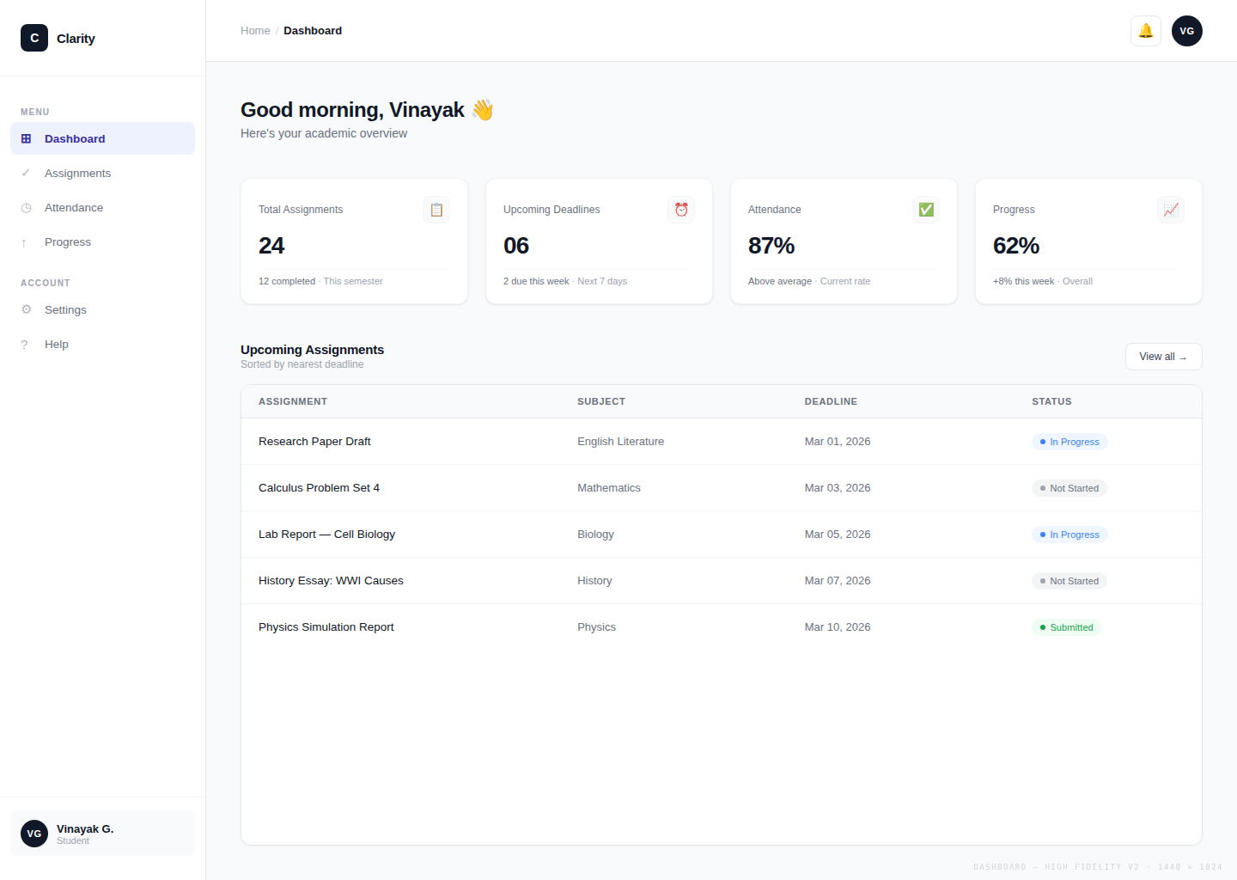Viewport: 1237px width, 880px height.
Task: Click the View all button
Action: click(1163, 357)
